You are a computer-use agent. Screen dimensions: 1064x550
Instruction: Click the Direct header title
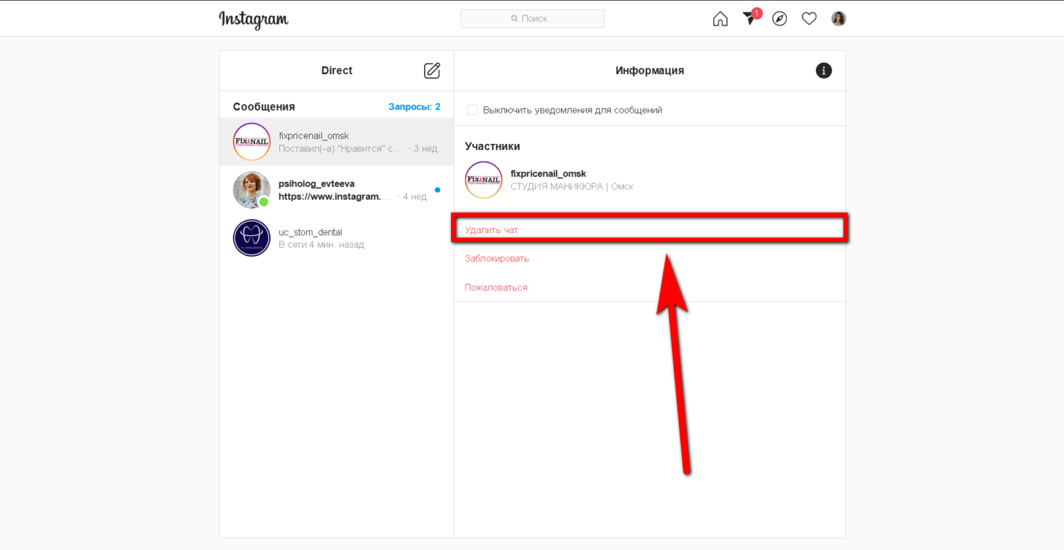pyautogui.click(x=337, y=71)
